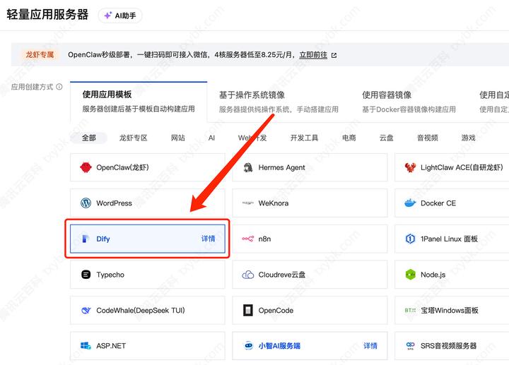Click the n8n logo icon
Image resolution: width=509 pixels, height=365 pixels.
click(248, 239)
